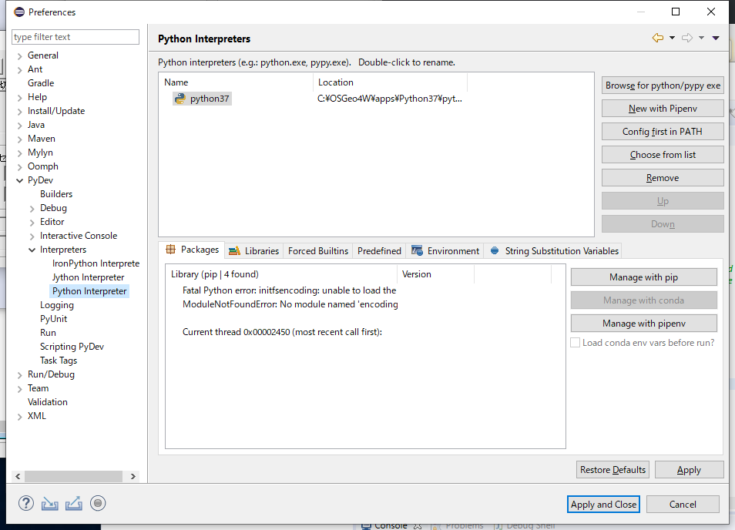Select the python37 interpreter icon
The height and width of the screenshot is (530, 735).
point(180,99)
